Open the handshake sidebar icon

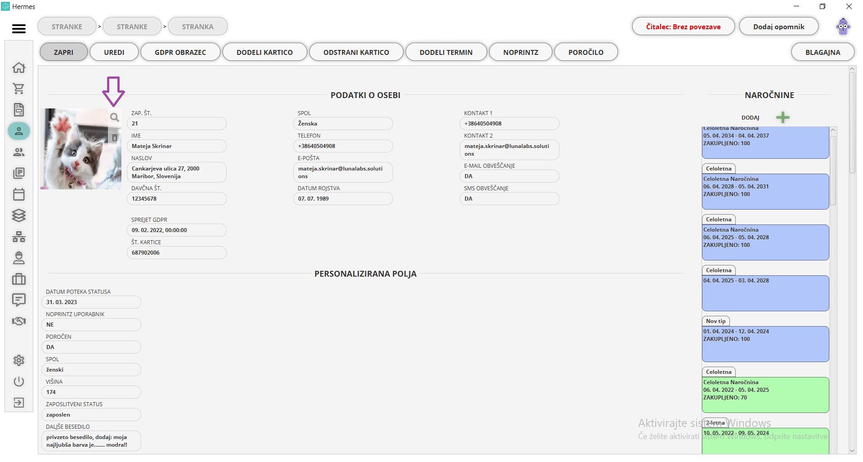click(19, 321)
